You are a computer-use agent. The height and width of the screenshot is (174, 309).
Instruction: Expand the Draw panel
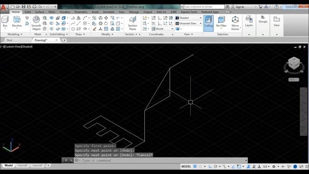pyautogui.click(x=80, y=34)
